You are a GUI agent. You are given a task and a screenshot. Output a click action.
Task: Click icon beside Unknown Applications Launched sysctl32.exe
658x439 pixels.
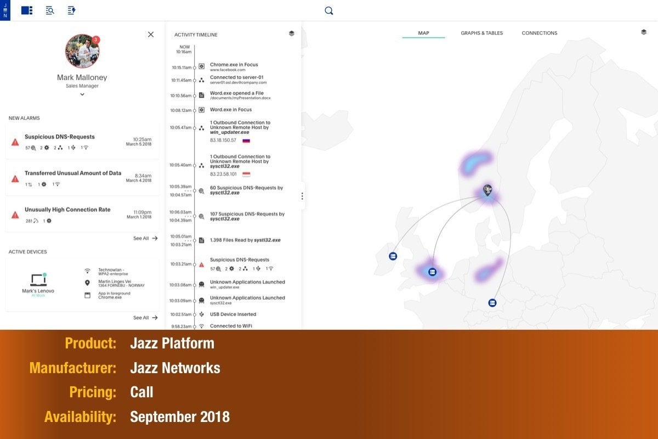click(201, 300)
